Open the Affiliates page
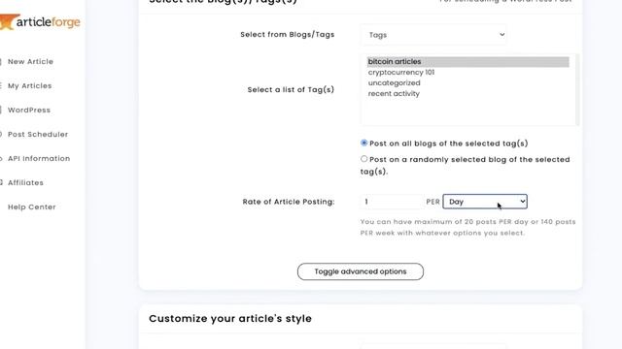622x349 pixels. [25, 183]
